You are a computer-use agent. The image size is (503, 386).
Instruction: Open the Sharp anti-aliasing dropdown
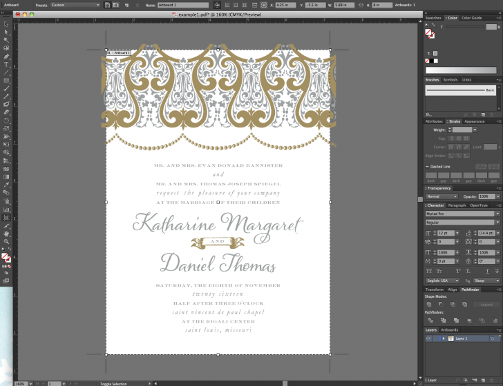[486, 281]
